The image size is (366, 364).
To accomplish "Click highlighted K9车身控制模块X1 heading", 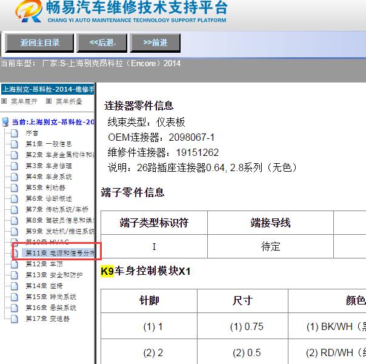I will coord(145,271).
